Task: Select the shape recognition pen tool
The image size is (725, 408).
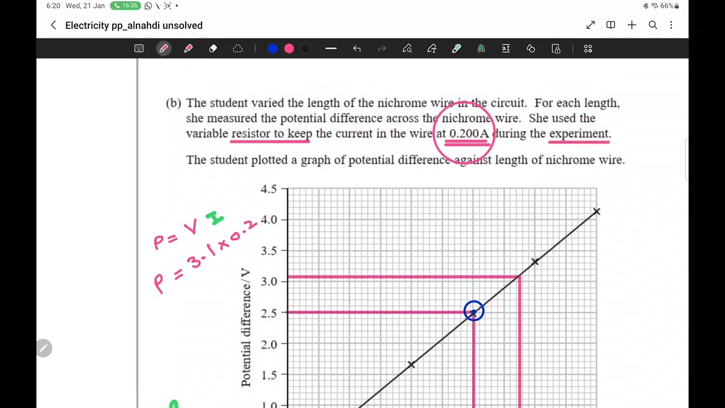Action: pos(407,49)
